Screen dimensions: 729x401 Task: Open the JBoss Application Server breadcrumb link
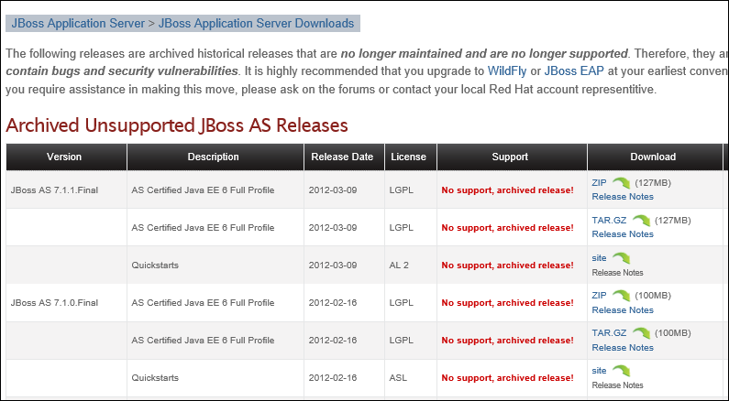78,23
